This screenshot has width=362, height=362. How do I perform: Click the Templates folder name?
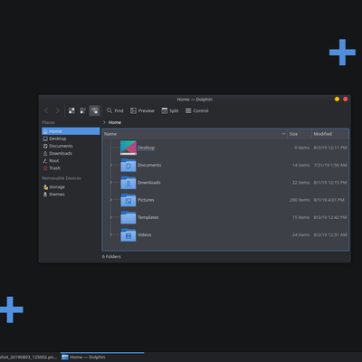coord(148,217)
